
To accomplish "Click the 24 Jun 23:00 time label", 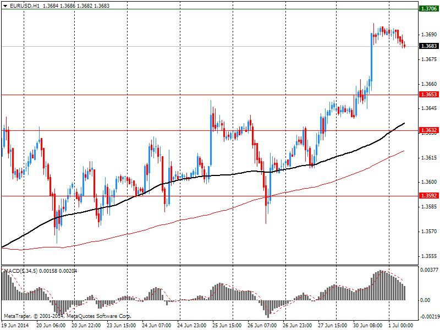I will (x=191, y=325).
